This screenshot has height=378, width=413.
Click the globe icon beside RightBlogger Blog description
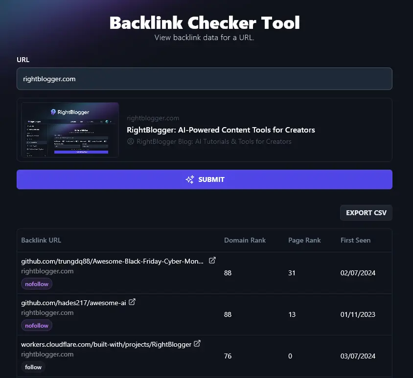tap(129, 141)
